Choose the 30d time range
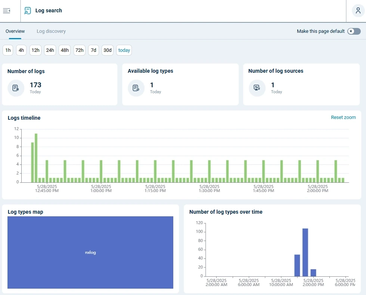This screenshot has height=295, width=366. click(x=107, y=50)
